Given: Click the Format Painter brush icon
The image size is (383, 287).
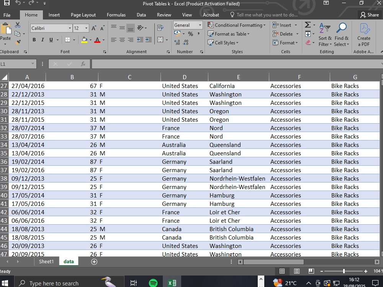Looking at the screenshot, I should pos(17,42).
